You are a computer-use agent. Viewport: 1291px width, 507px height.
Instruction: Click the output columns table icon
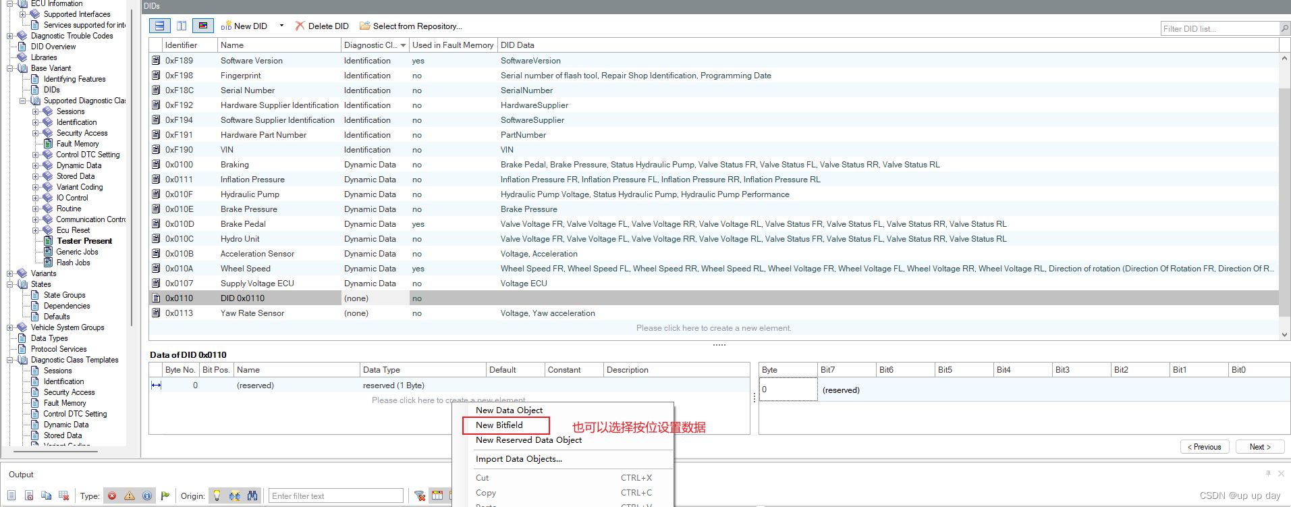[x=437, y=496]
